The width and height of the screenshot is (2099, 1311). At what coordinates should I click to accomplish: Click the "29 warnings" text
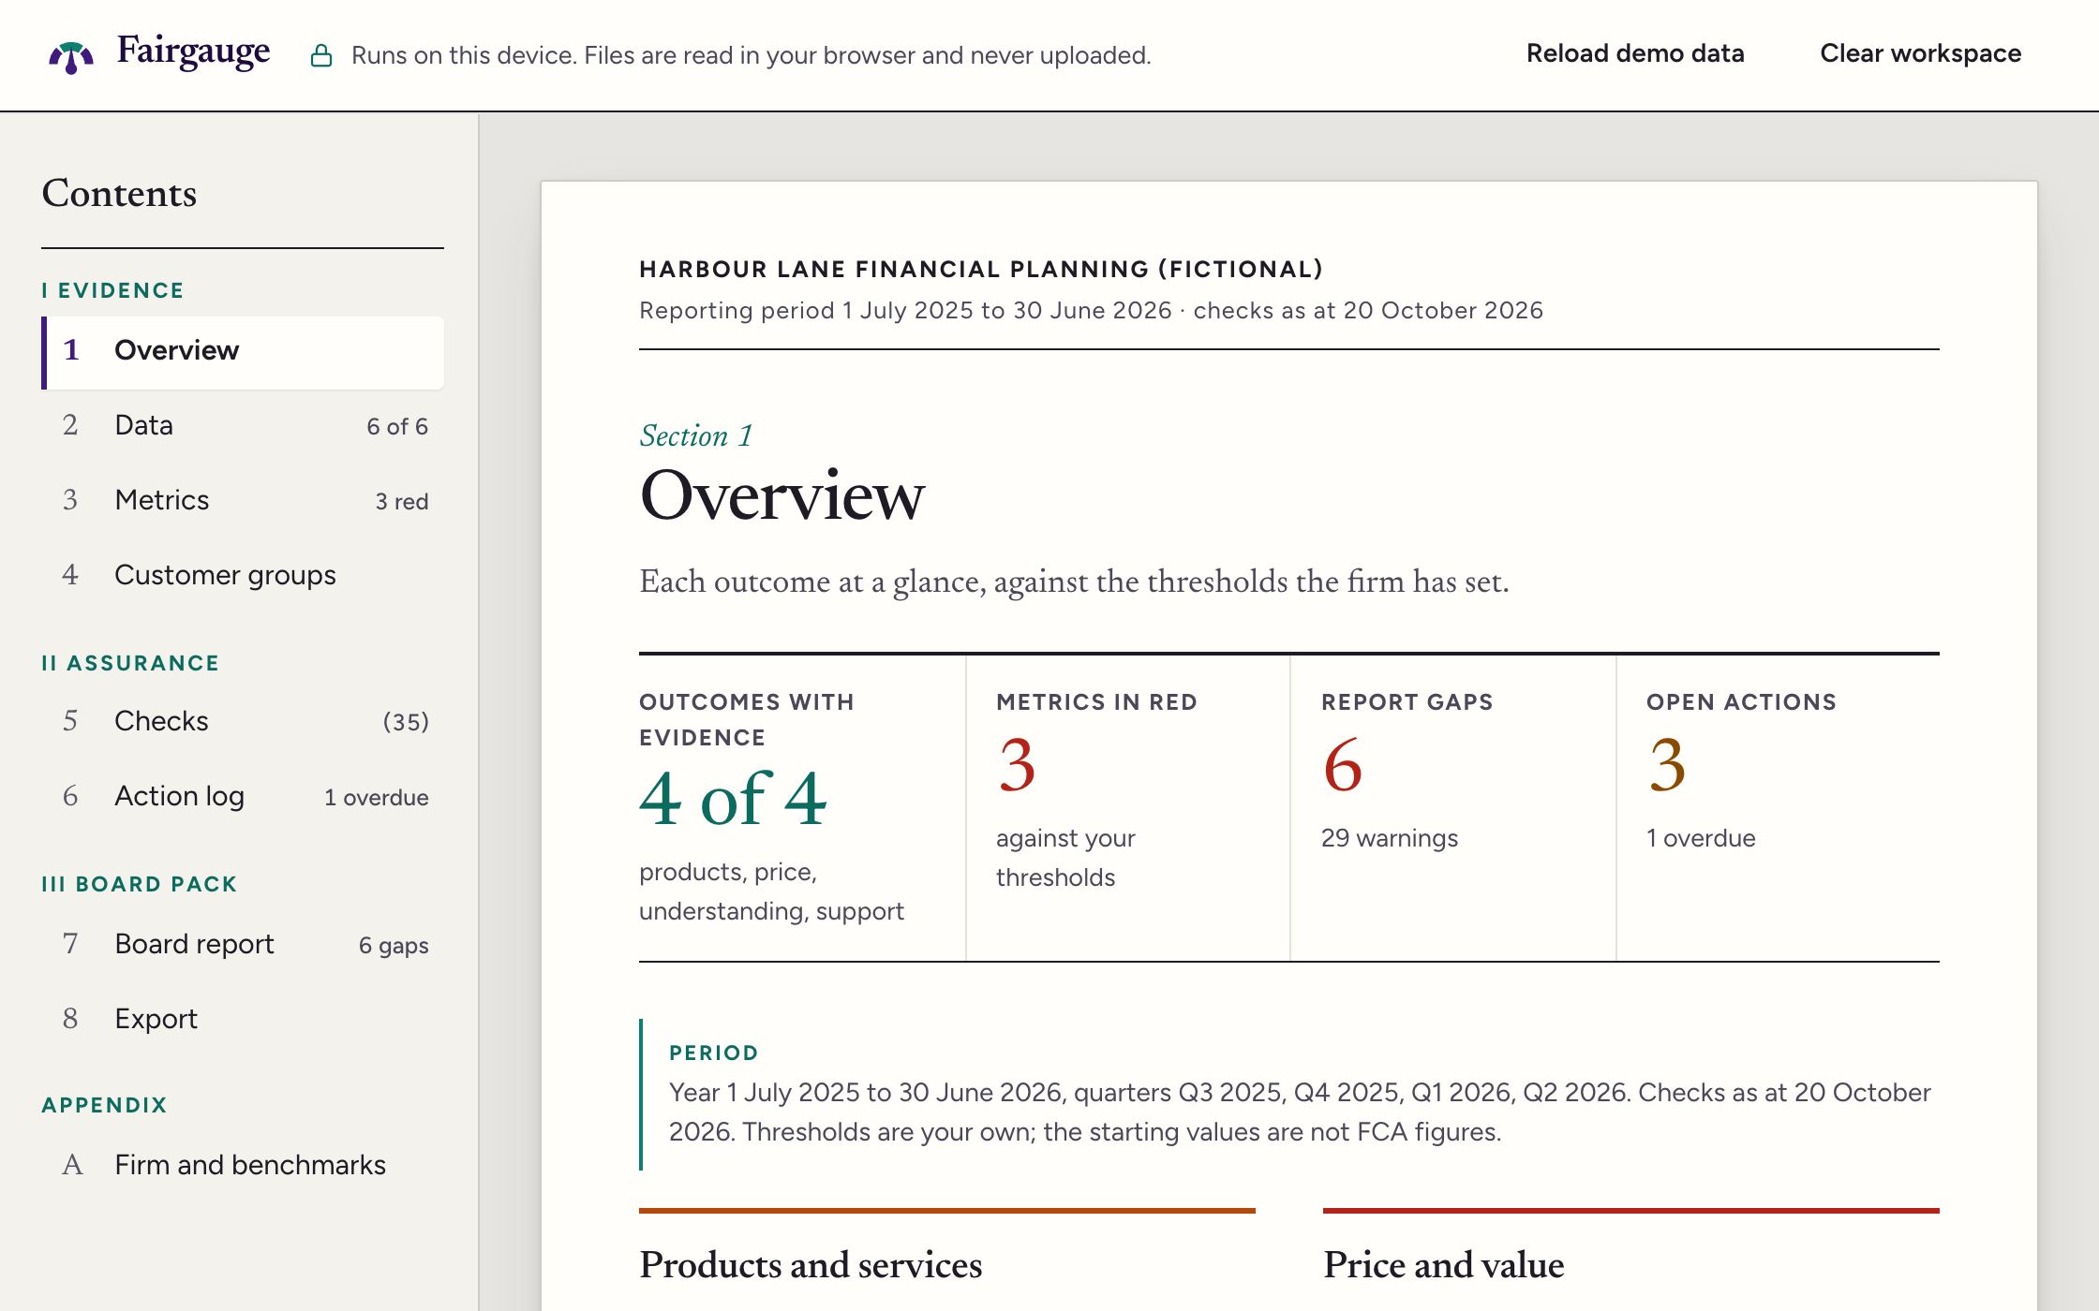coord(1390,838)
